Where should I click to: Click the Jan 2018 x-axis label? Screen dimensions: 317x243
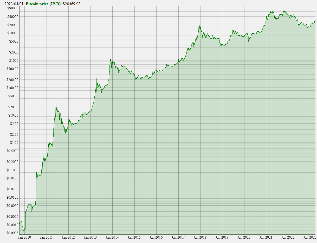[x=200, y=237]
